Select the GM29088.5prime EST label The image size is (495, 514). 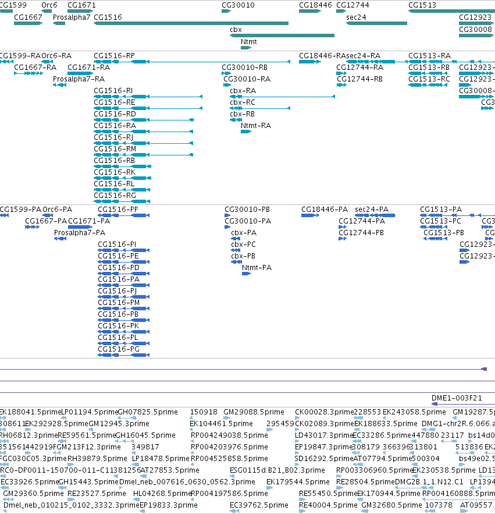coord(254,412)
